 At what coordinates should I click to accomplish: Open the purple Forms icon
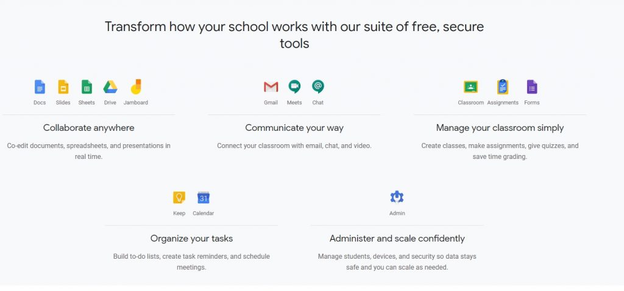[x=532, y=86]
